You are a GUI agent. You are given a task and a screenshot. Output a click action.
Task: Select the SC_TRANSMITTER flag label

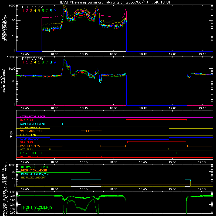pyautogui.click(x=31, y=131)
